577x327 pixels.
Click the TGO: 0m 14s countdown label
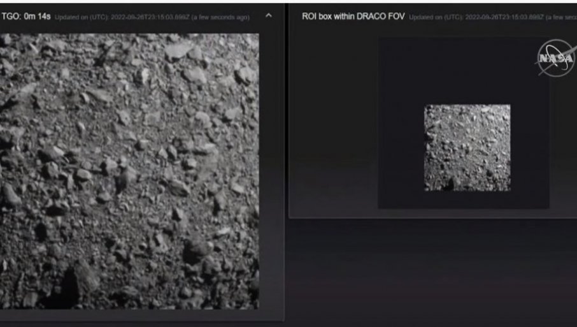[25, 16]
